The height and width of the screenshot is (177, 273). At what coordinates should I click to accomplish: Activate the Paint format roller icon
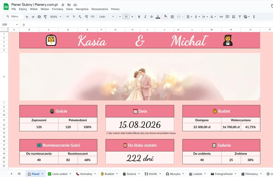45,17
